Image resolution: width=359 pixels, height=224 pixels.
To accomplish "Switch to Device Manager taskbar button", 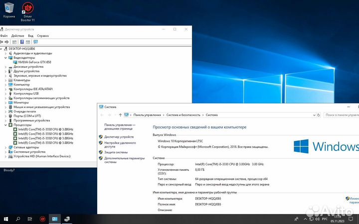I will click(67, 219).
